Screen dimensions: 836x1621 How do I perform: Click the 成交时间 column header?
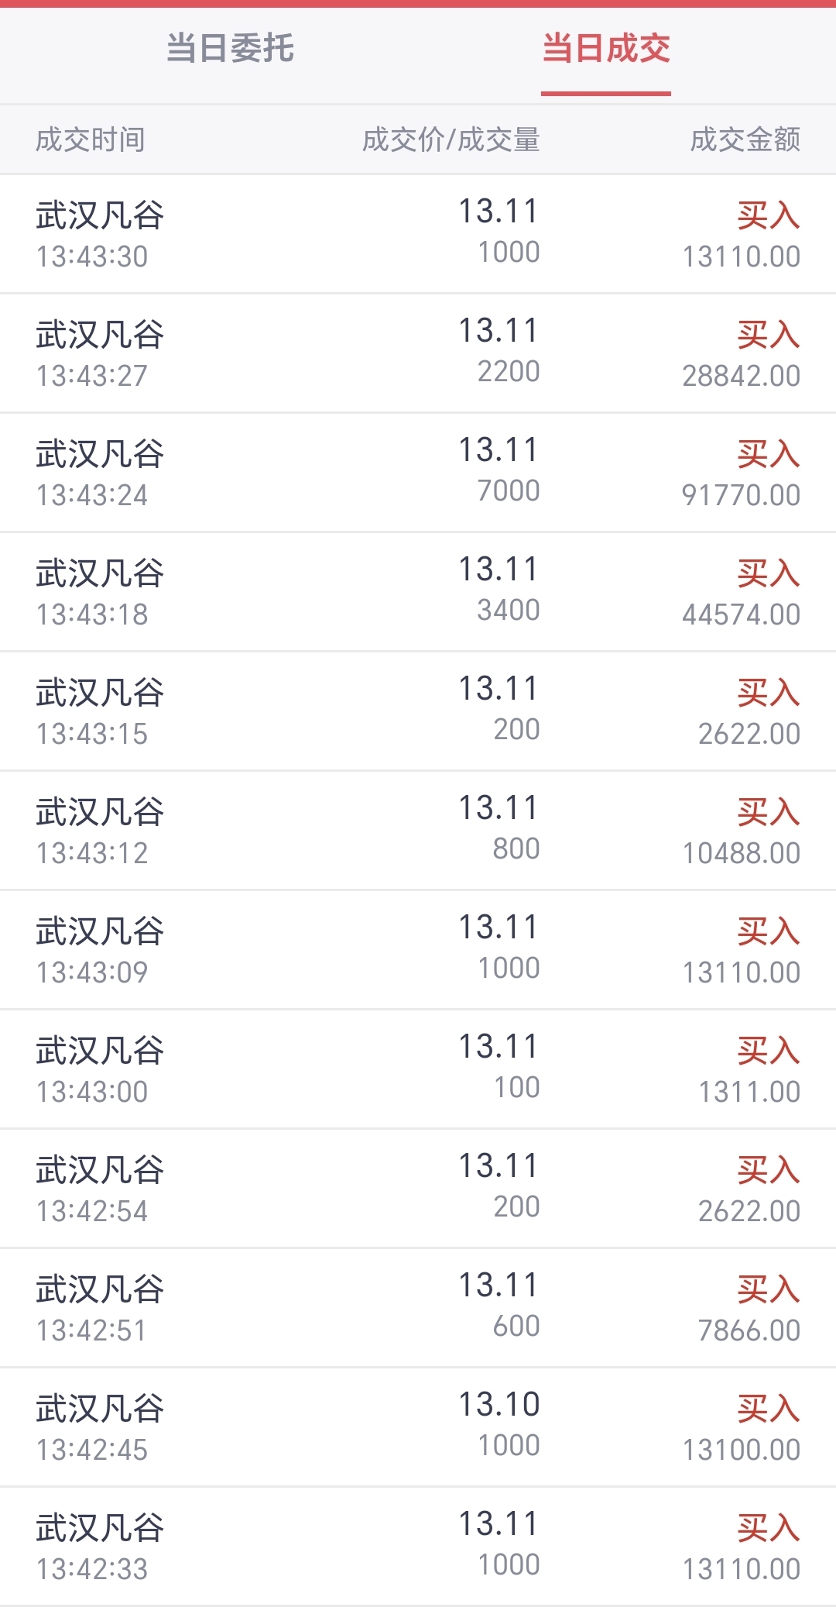[91, 139]
